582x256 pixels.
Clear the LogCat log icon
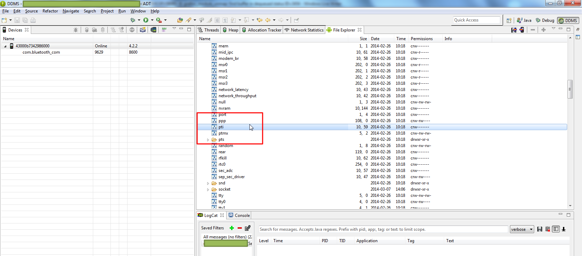pyautogui.click(x=548, y=229)
